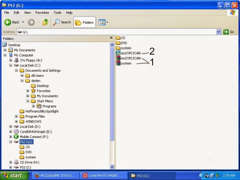Image resolution: width=240 pixels, height=180 pixels.
Task: Open the Favorites menu
Action: (x=42, y=13)
